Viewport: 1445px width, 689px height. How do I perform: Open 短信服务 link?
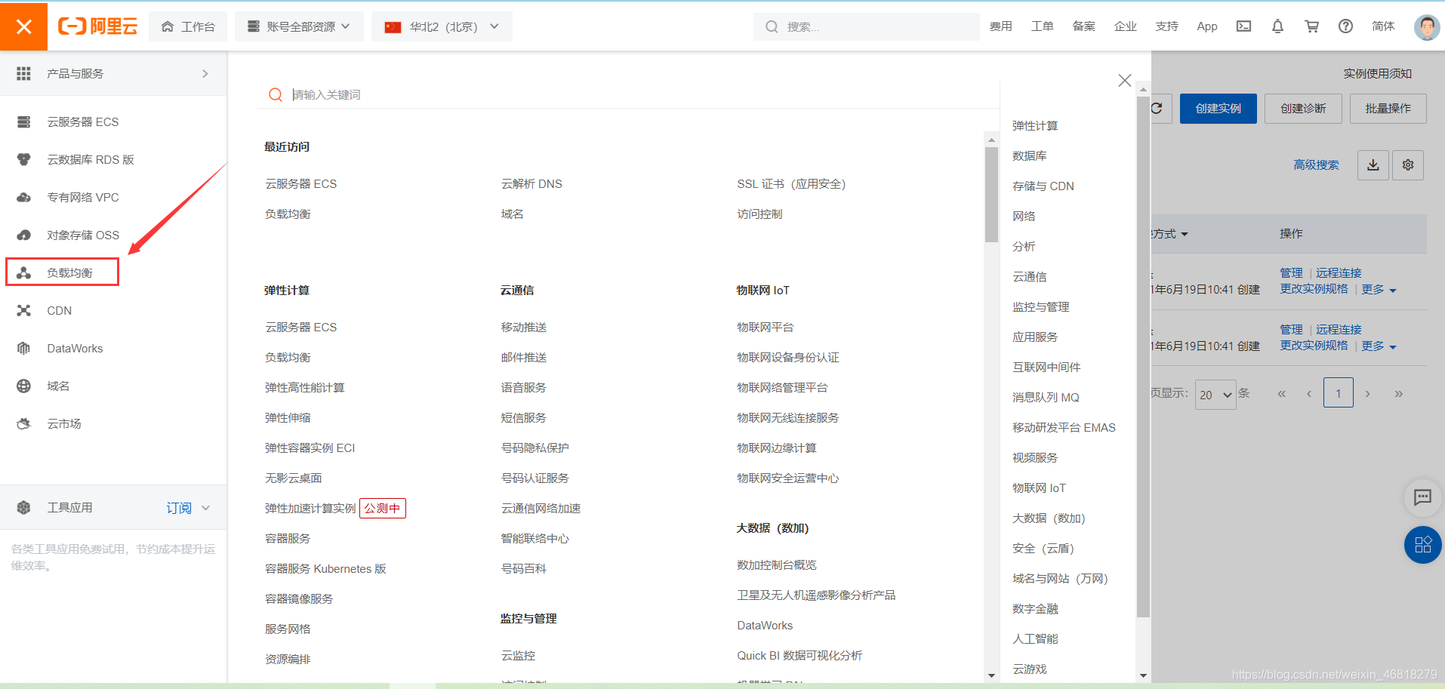point(523,418)
